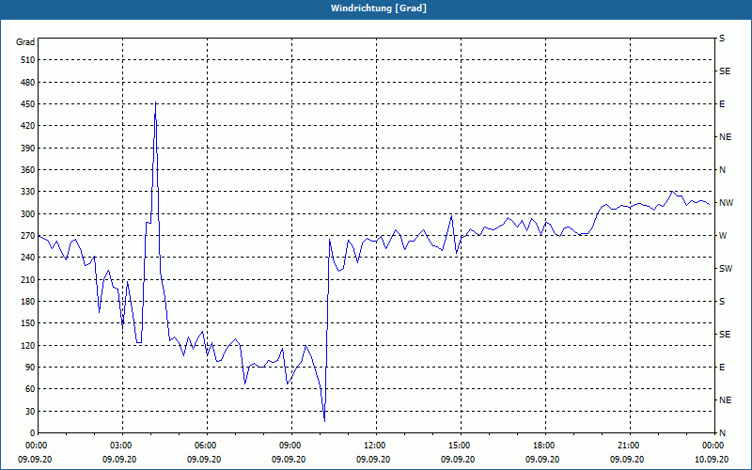Screen dimensions: 752x470
Task: Click the line's highest spike near 450
Action: click(155, 102)
